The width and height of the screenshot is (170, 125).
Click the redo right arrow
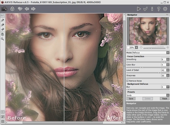coord(33,9)
